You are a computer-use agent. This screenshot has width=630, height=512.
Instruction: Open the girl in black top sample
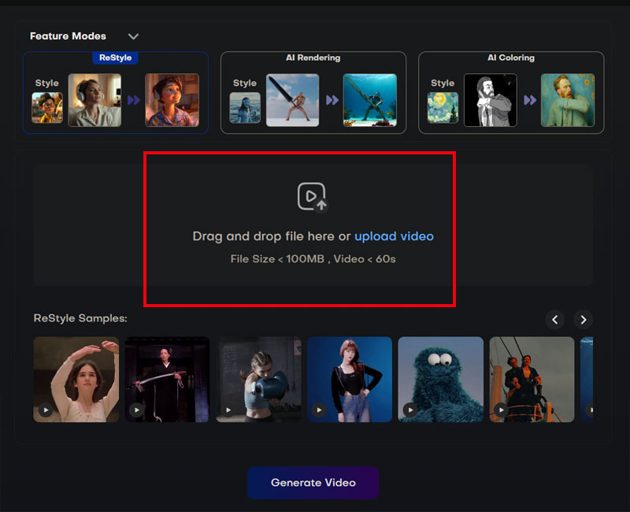tap(350, 379)
